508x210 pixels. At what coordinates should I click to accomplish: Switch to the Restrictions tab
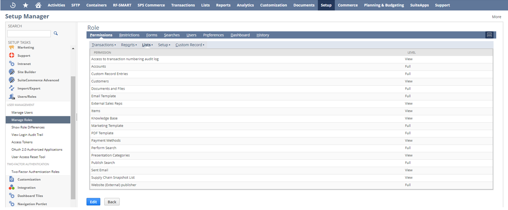pyautogui.click(x=129, y=35)
